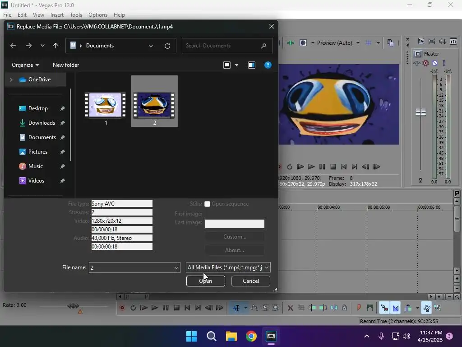Viewport: 462px width, 347px height.
Task: Click the Master volume fader handle
Action: [x=420, y=112]
